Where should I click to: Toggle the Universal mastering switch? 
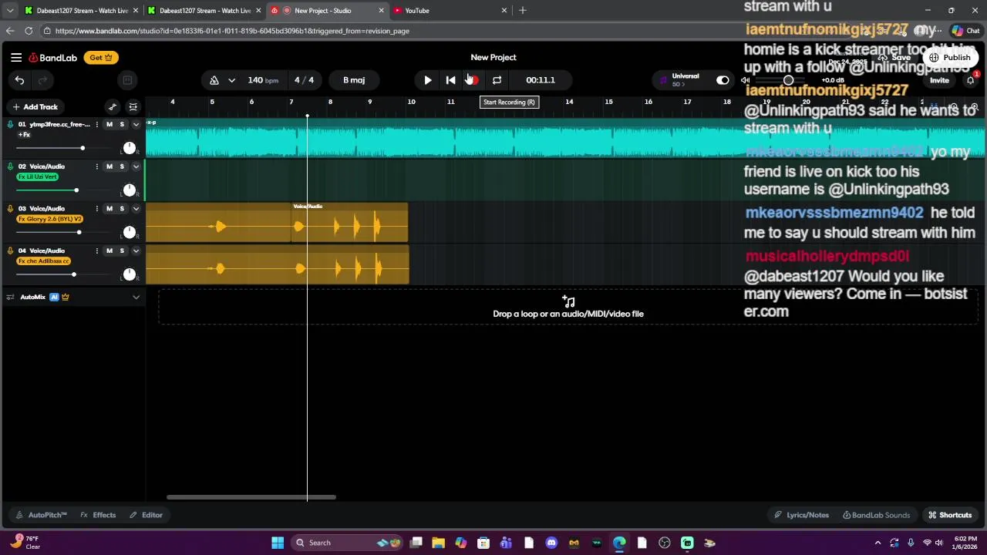pyautogui.click(x=723, y=80)
